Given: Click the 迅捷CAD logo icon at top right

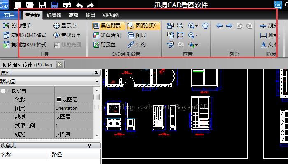Looking at the screenshot, I should 278,5.
